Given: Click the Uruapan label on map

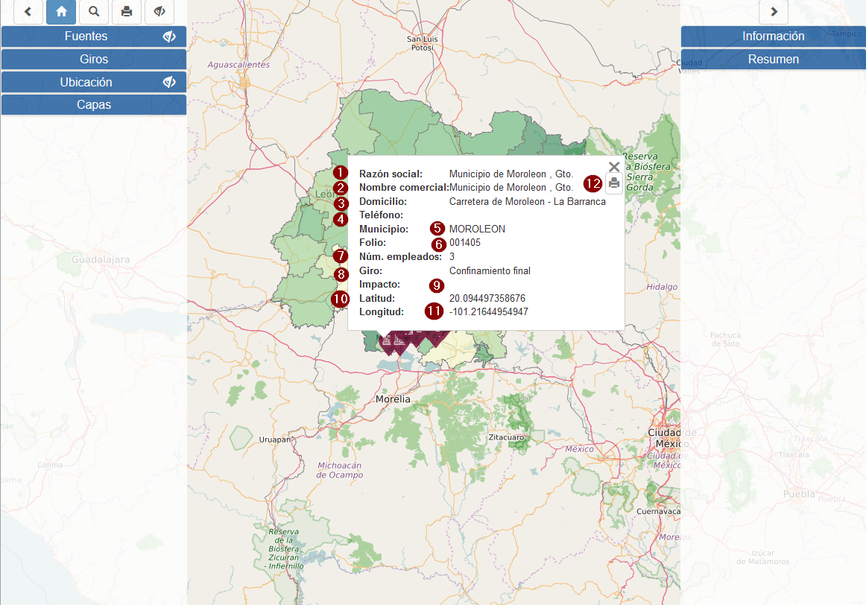Looking at the screenshot, I should tap(274, 440).
